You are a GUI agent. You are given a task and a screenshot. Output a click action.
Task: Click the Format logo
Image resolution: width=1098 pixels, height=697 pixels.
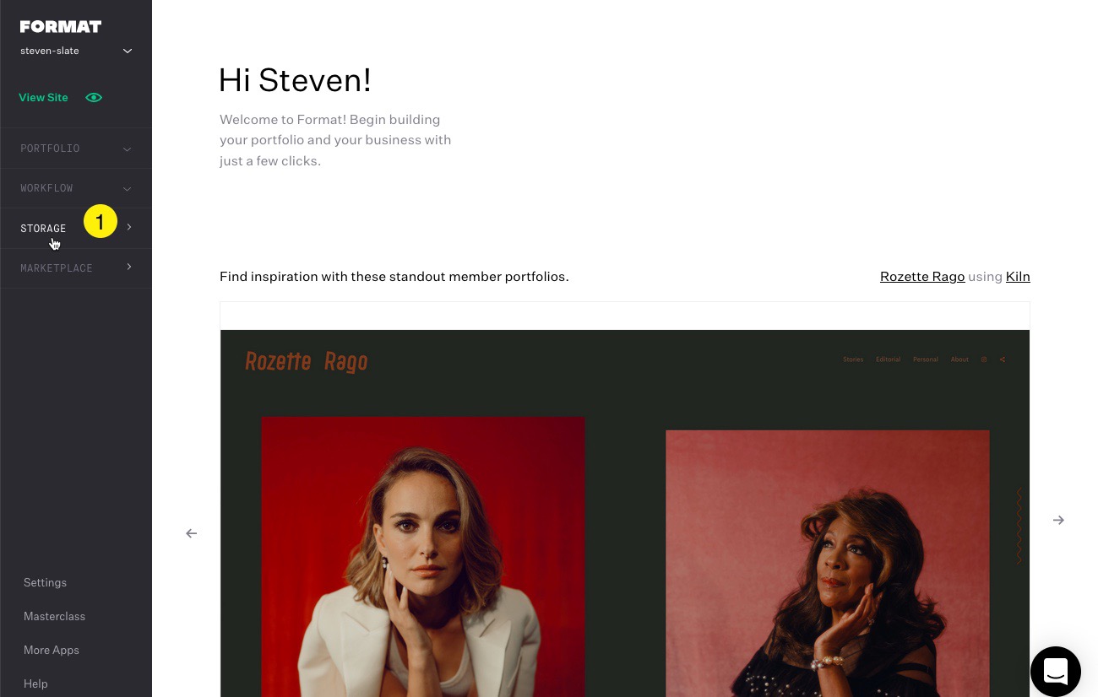pos(60,27)
